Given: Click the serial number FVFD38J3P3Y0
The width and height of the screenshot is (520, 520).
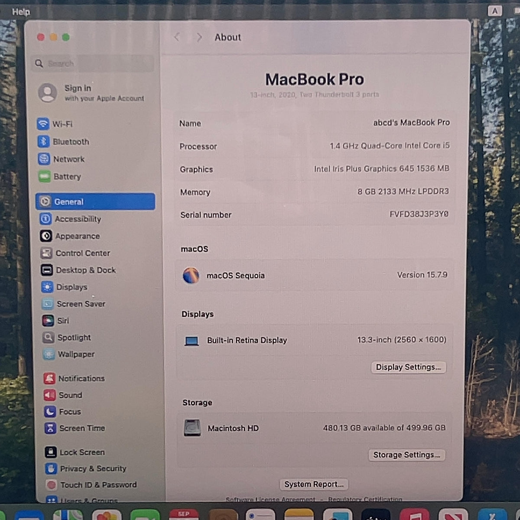Looking at the screenshot, I should [x=419, y=214].
